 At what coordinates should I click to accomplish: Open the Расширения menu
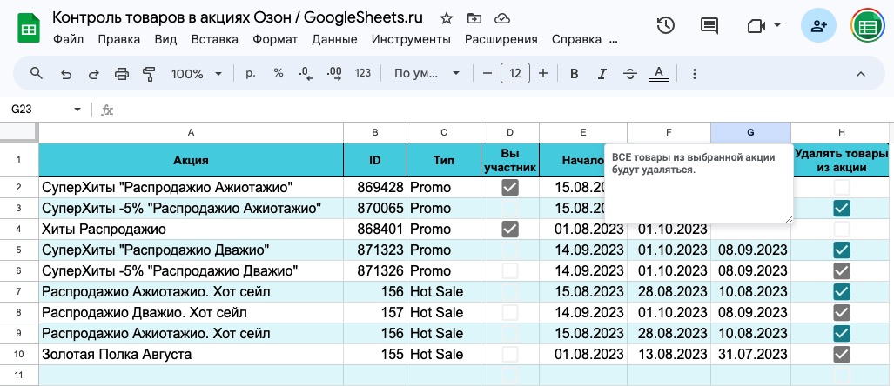[x=501, y=39]
